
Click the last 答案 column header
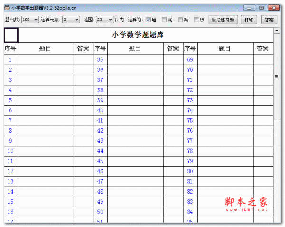(x=263, y=49)
